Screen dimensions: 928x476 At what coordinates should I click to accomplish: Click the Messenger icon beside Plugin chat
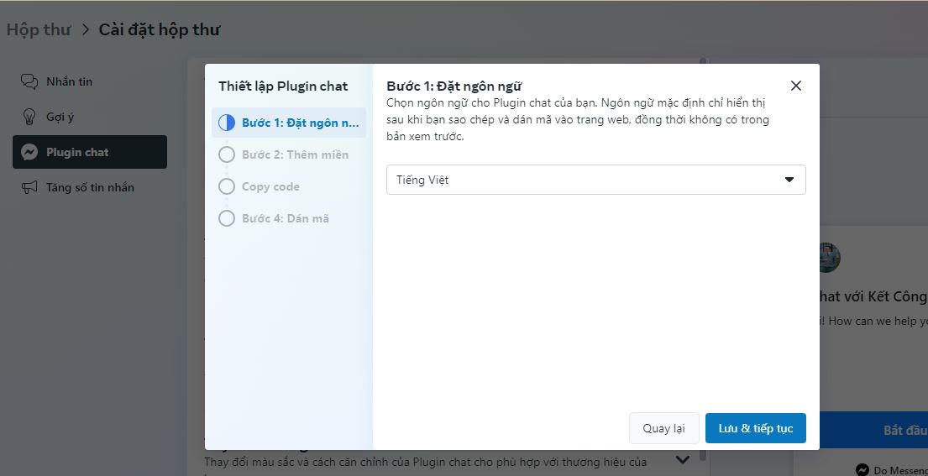(x=29, y=152)
